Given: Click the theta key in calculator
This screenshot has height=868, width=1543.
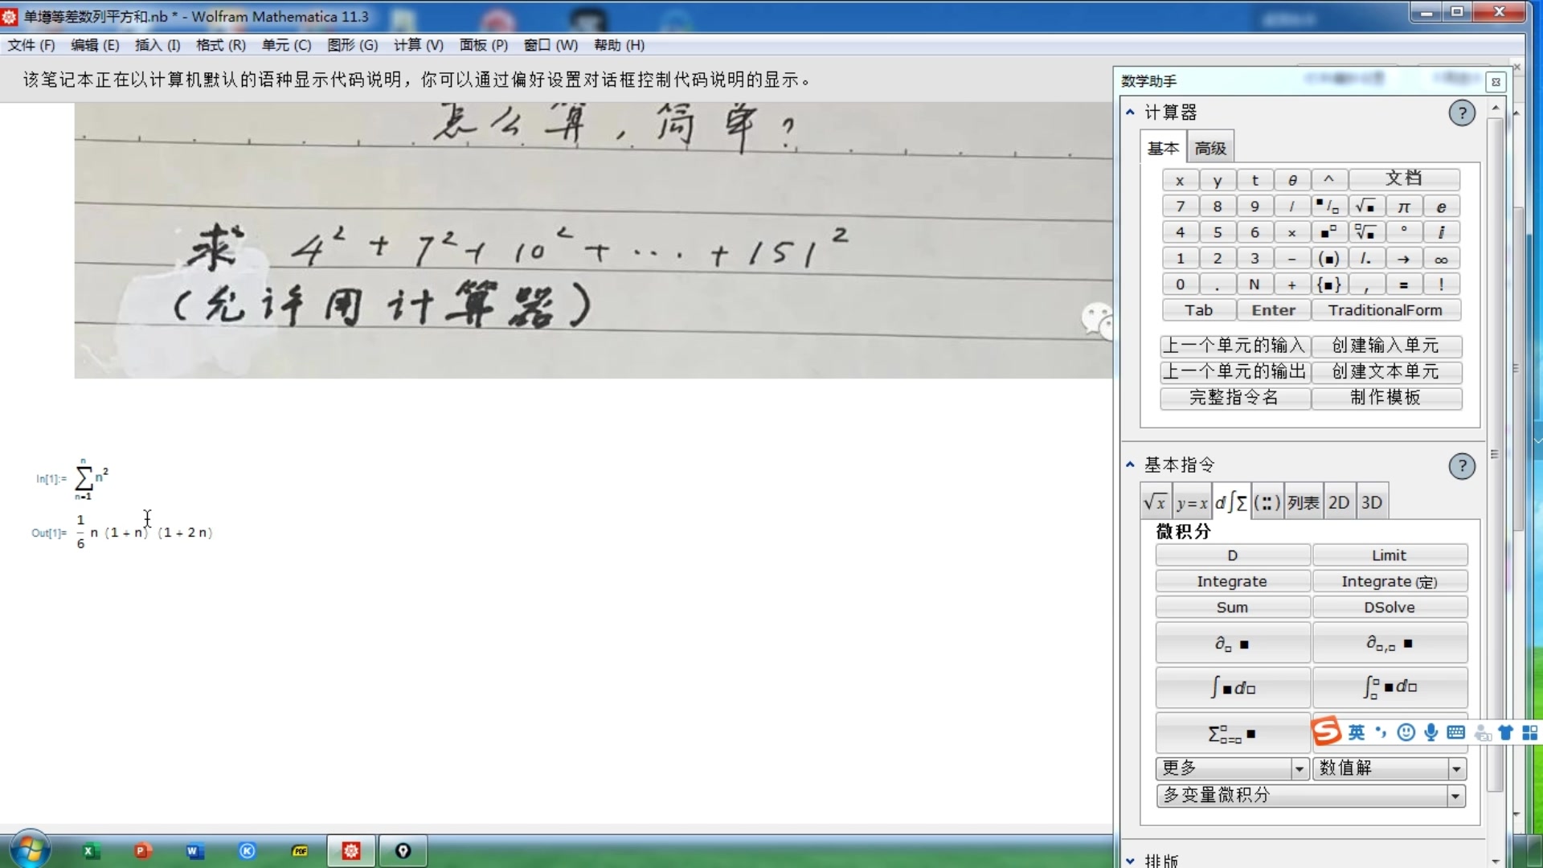Looking at the screenshot, I should (1291, 180).
